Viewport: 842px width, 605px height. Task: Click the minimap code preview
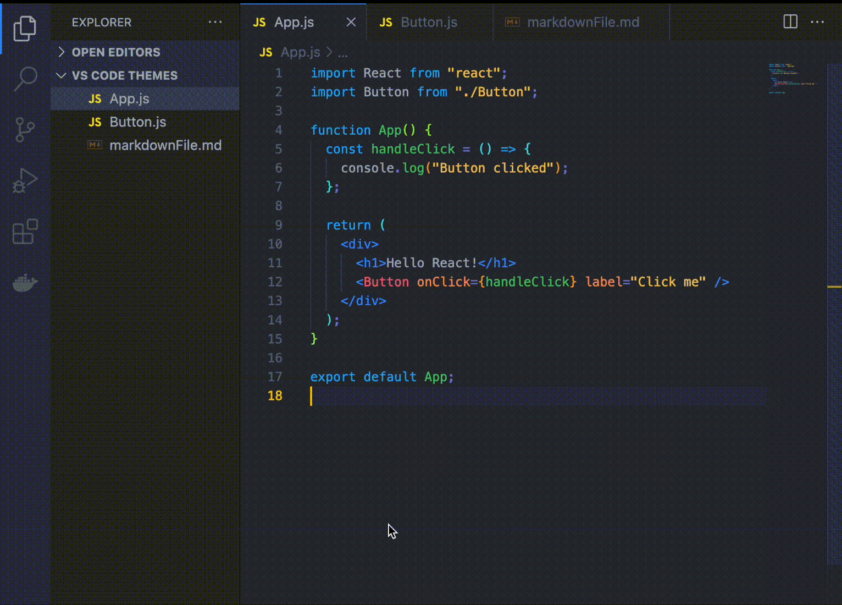click(x=791, y=78)
